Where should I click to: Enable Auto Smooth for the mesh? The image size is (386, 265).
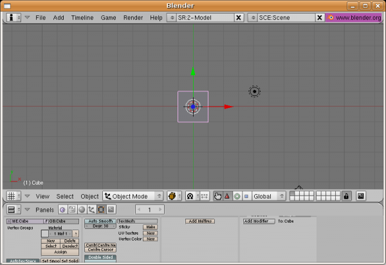coord(100,221)
